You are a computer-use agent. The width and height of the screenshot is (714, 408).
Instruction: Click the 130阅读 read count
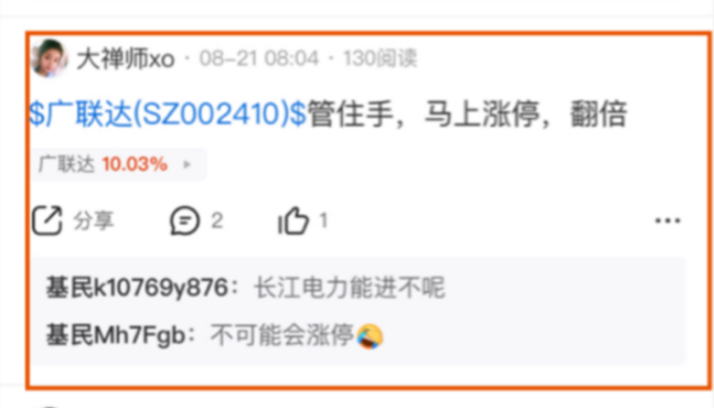tap(380, 60)
